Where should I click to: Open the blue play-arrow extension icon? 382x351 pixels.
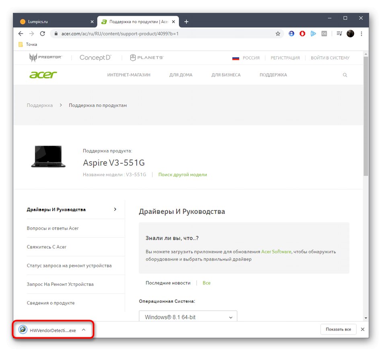pyautogui.click(x=313, y=34)
